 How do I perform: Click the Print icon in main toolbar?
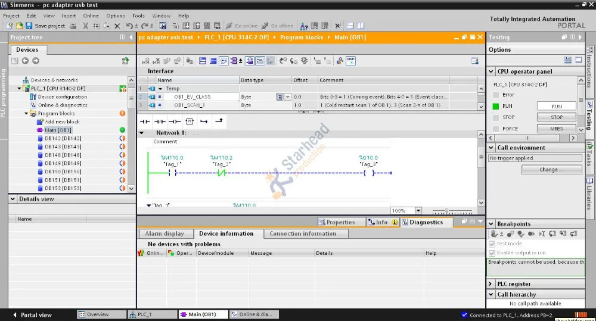pyautogui.click(x=73, y=26)
